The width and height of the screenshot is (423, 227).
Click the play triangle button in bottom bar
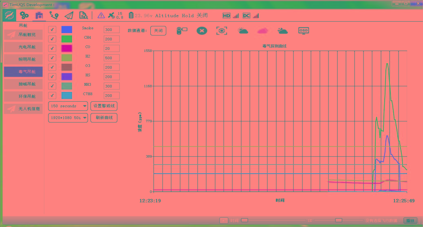(x=224, y=220)
